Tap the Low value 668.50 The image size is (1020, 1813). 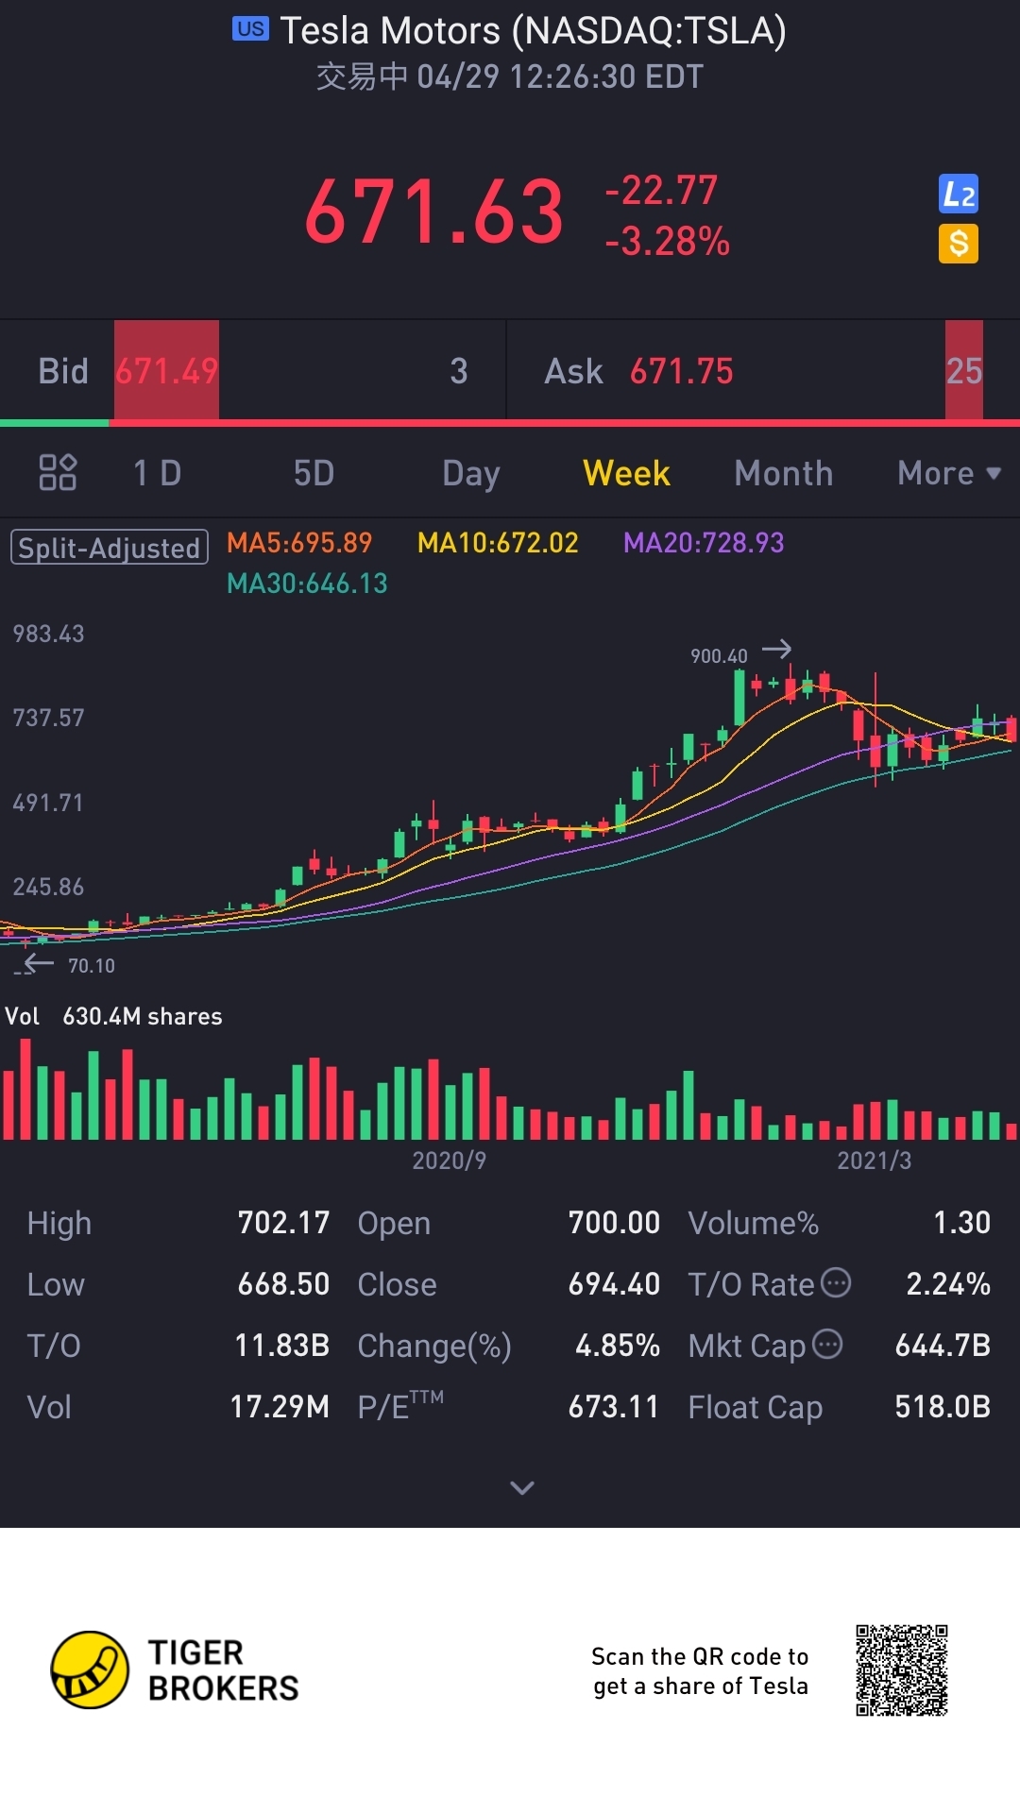pyautogui.click(x=283, y=1284)
